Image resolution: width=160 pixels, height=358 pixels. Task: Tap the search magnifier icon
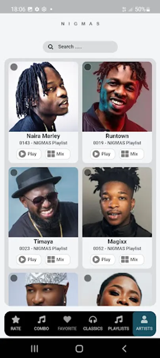pyautogui.click(x=51, y=47)
